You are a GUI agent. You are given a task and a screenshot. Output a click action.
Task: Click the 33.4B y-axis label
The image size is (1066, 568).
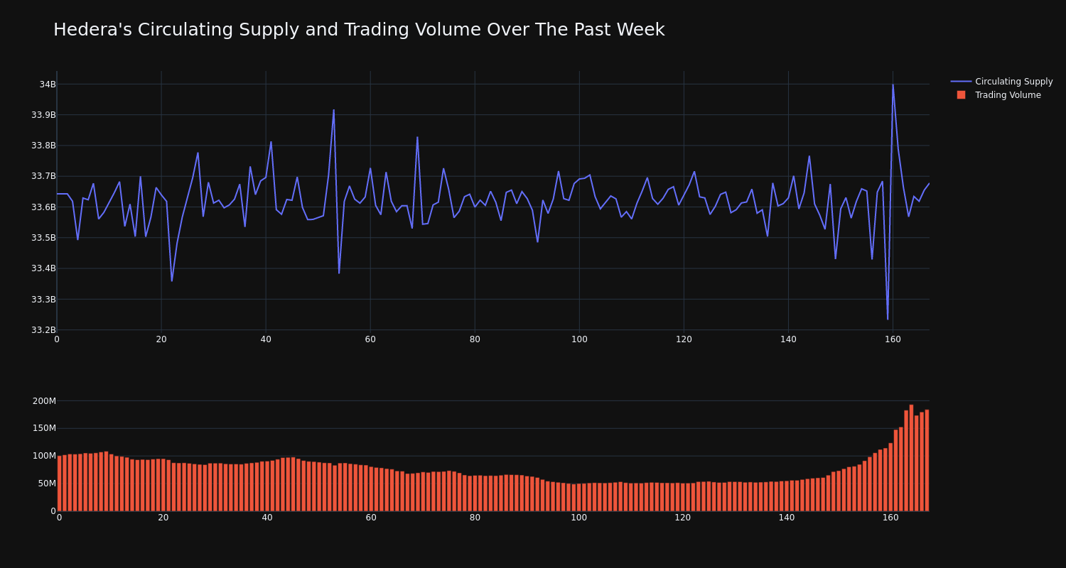pos(43,268)
